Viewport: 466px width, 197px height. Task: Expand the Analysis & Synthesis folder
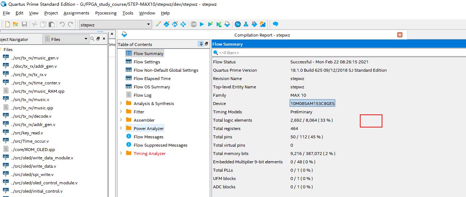[121, 103]
